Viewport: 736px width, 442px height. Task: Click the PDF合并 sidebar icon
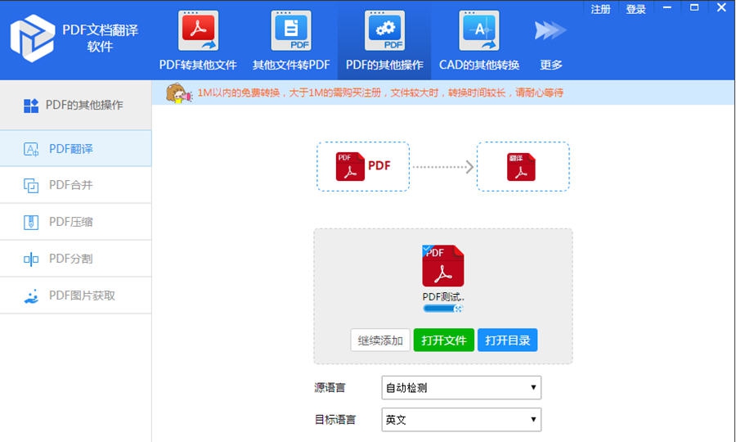pos(31,186)
